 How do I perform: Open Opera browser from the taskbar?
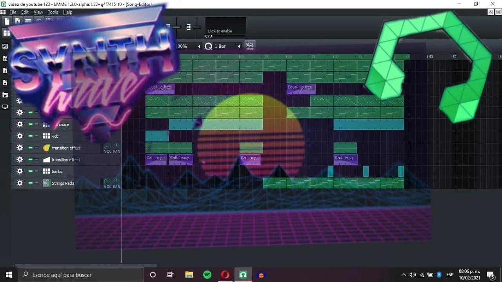click(225, 275)
